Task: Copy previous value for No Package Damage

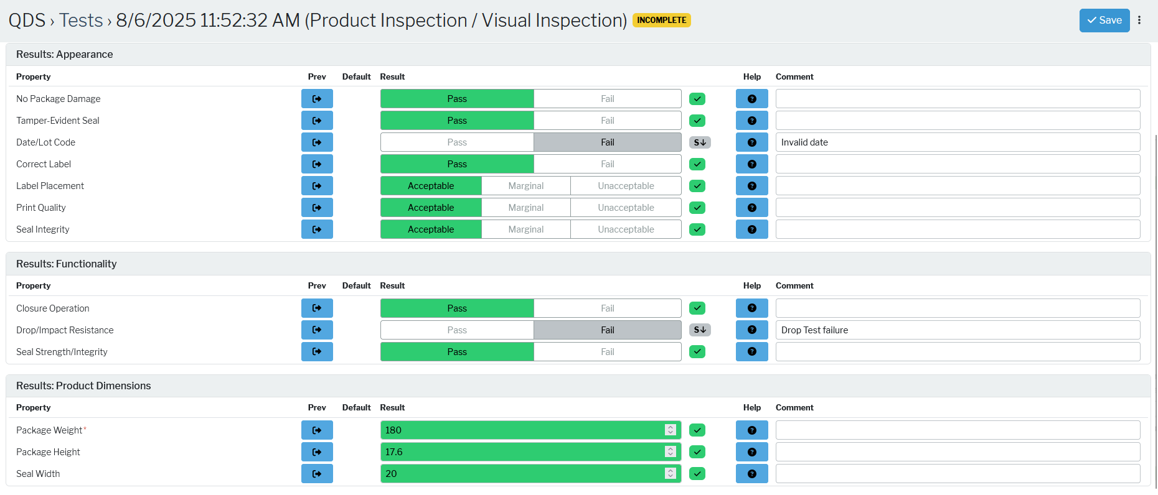Action: tap(317, 99)
